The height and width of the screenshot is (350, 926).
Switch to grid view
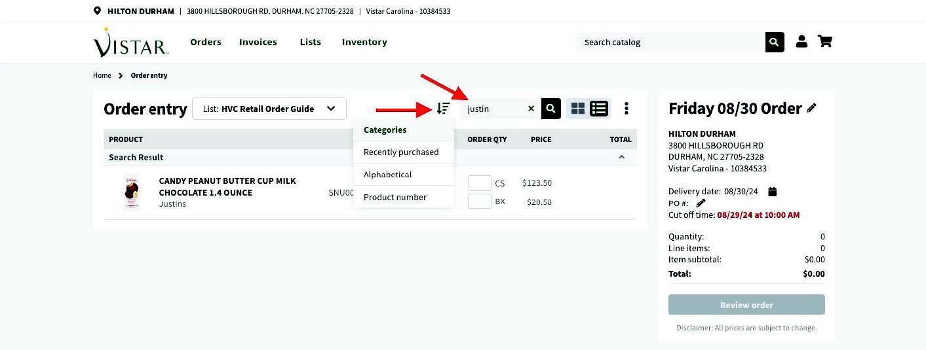[x=578, y=109]
